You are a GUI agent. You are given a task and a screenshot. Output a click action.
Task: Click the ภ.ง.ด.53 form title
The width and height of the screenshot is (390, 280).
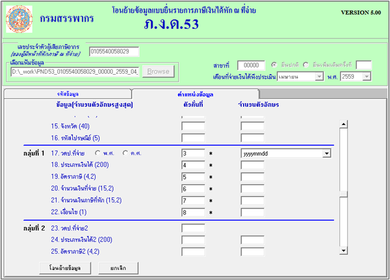pos(172,24)
